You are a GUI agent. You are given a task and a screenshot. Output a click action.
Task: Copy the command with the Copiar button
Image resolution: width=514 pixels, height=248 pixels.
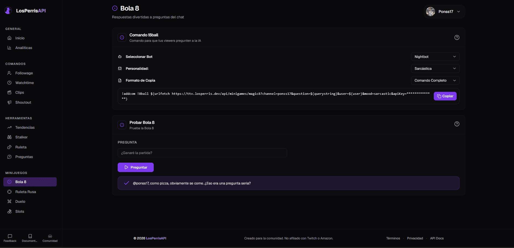pyautogui.click(x=445, y=96)
